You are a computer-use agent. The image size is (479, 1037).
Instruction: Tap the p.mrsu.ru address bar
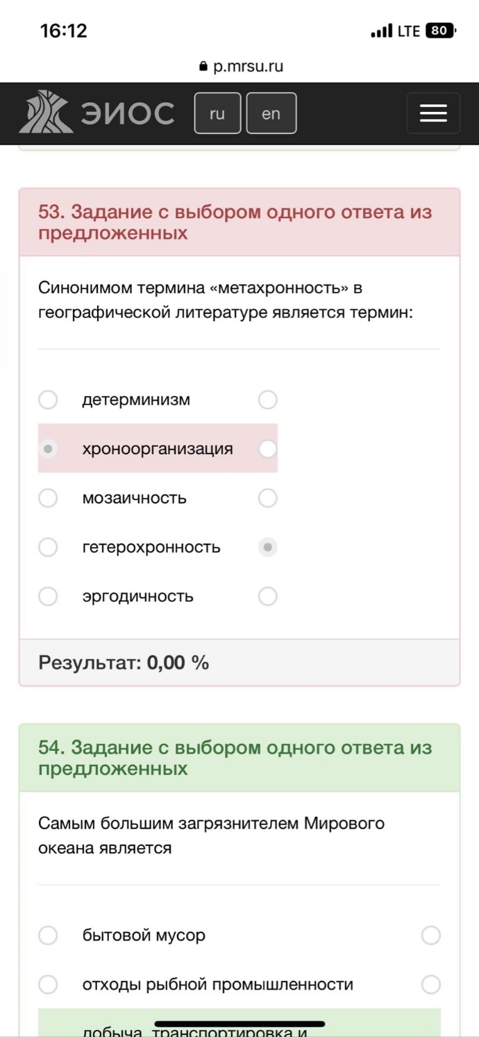click(240, 67)
